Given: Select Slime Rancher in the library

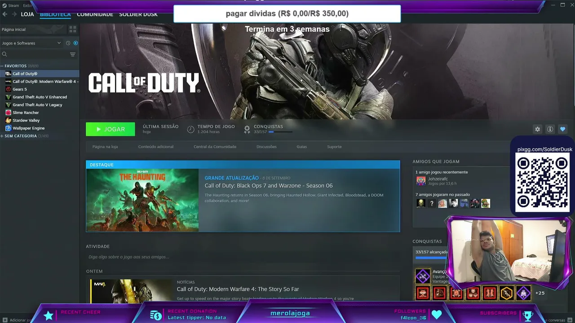Looking at the screenshot, I should point(40,113).
